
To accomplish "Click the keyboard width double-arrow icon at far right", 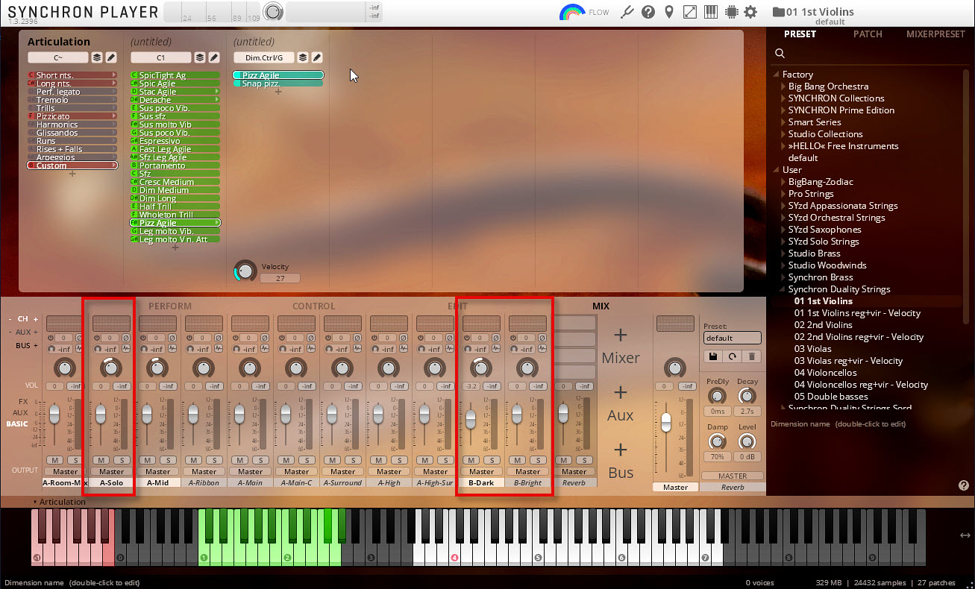I will click(965, 535).
